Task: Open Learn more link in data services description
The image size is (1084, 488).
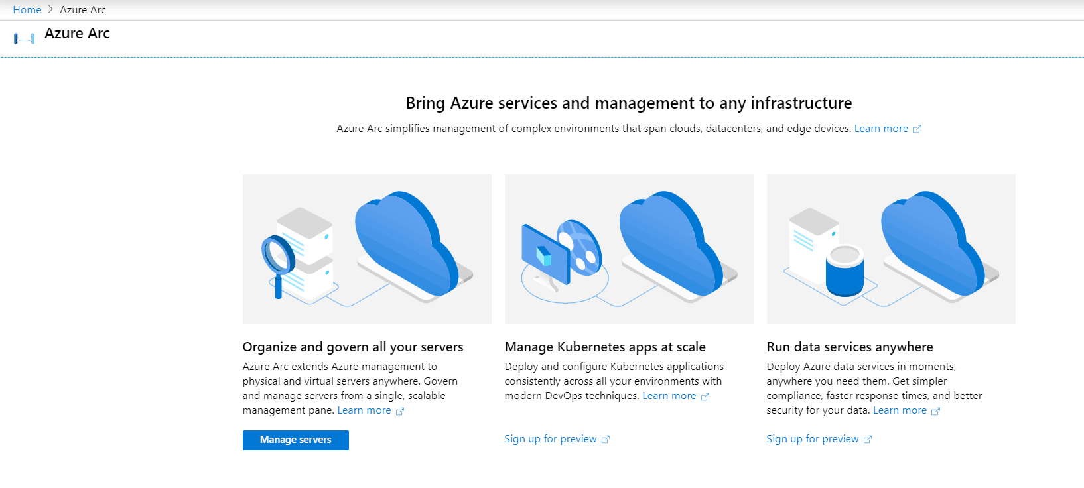Action: (x=900, y=410)
